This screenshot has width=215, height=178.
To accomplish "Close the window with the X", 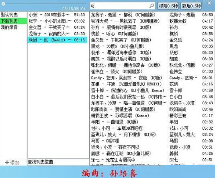I will point(209,3).
